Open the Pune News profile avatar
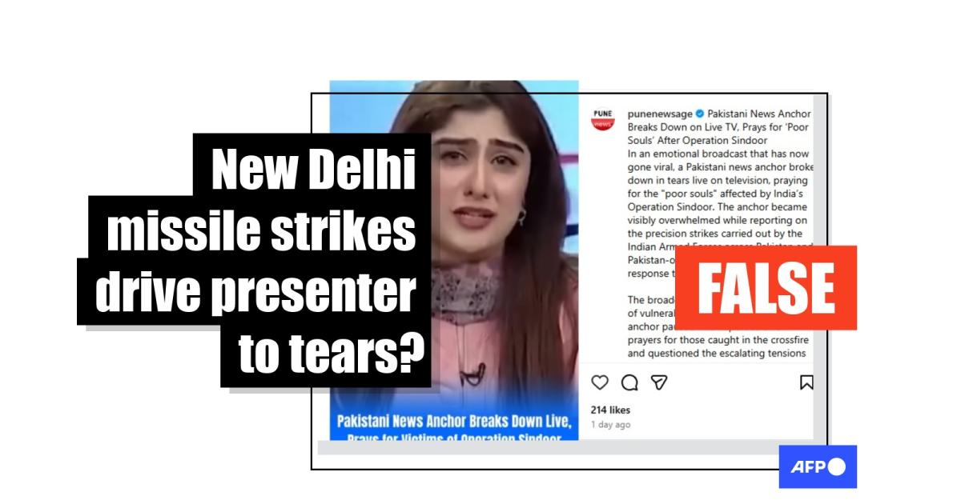This screenshot has height=504, width=961. pyautogui.click(x=603, y=119)
